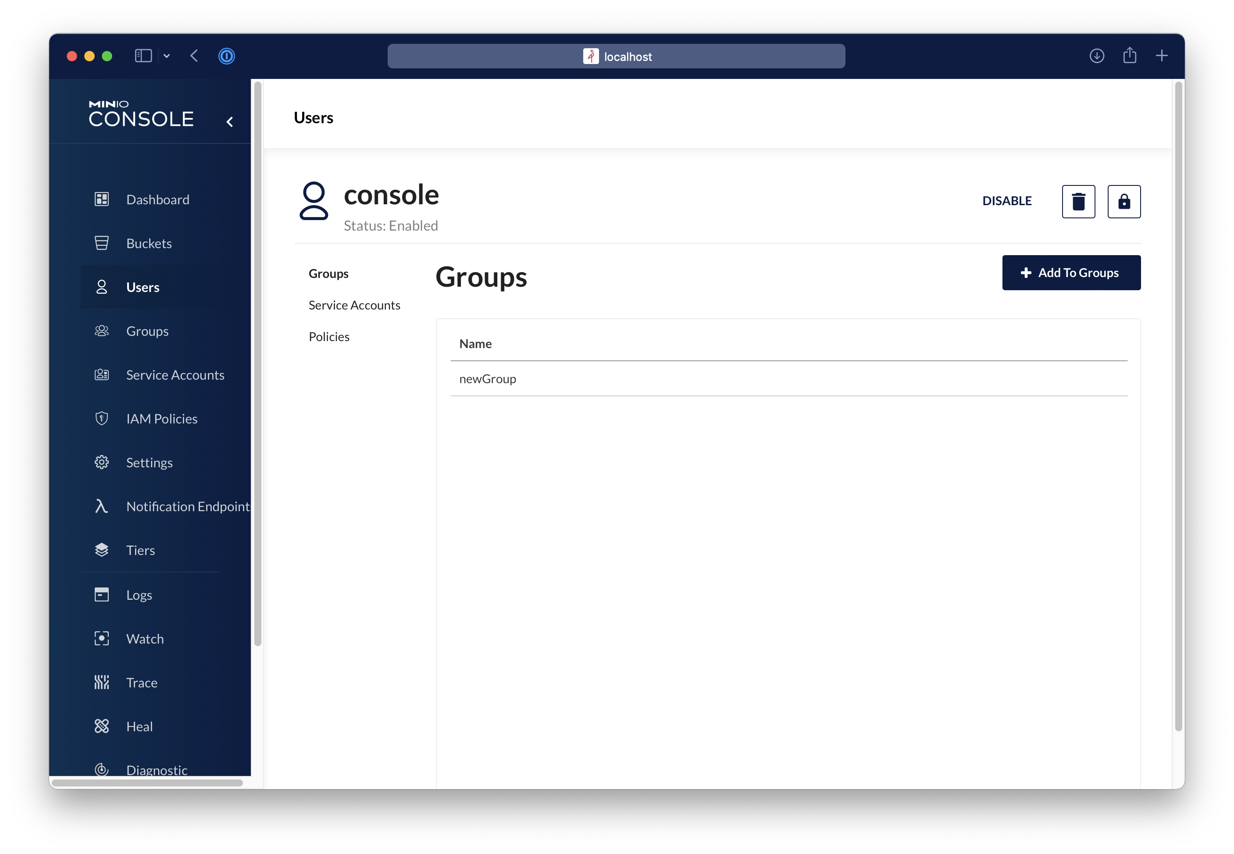Click the Notification Endpoints lambda icon
Viewport: 1234px width, 854px height.
click(102, 506)
